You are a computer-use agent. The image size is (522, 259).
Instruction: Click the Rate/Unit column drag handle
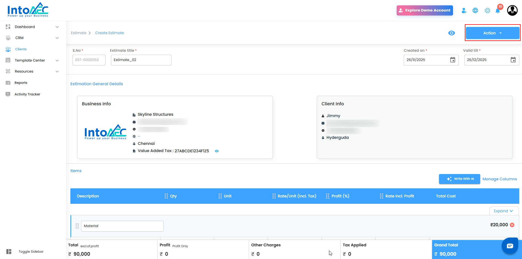pyautogui.click(x=274, y=196)
